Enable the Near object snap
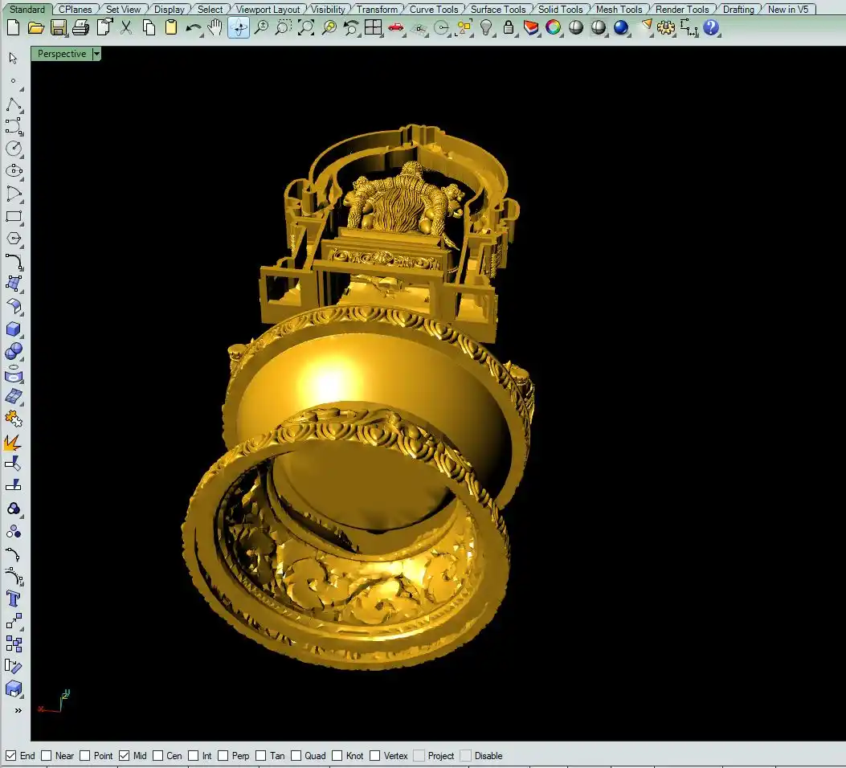Screen dimensions: 846x768 [47, 755]
